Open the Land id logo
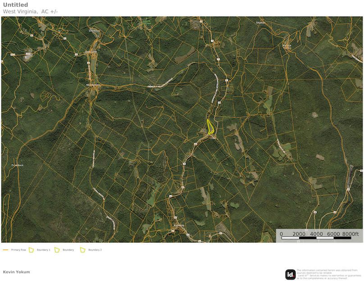 tap(290, 273)
